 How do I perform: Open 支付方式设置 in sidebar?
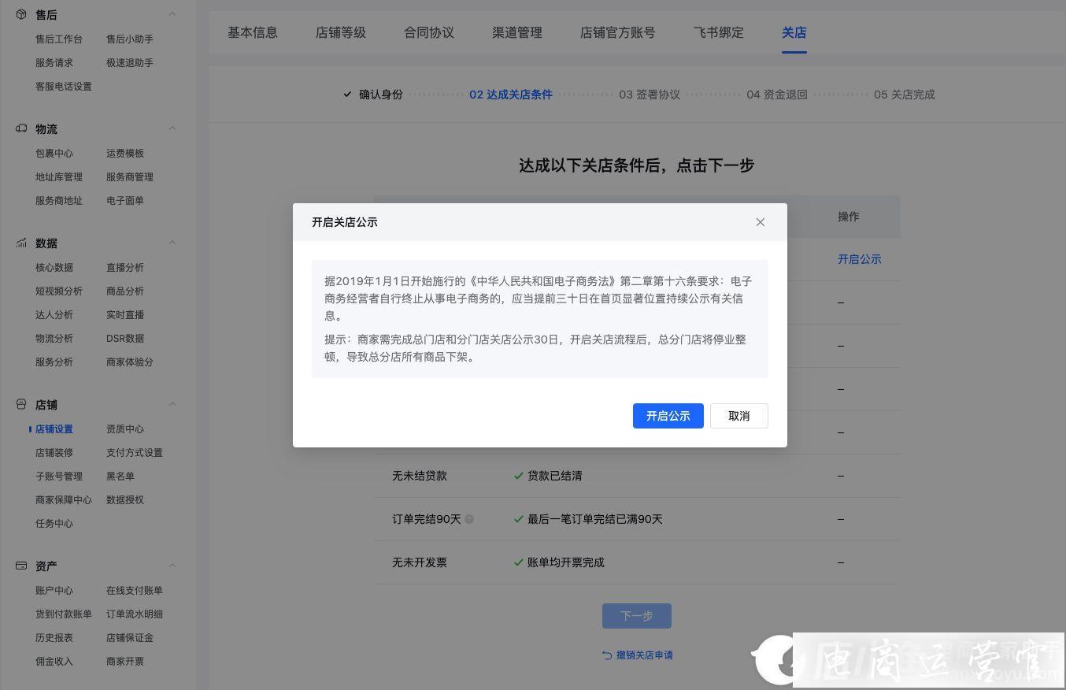[x=135, y=452]
